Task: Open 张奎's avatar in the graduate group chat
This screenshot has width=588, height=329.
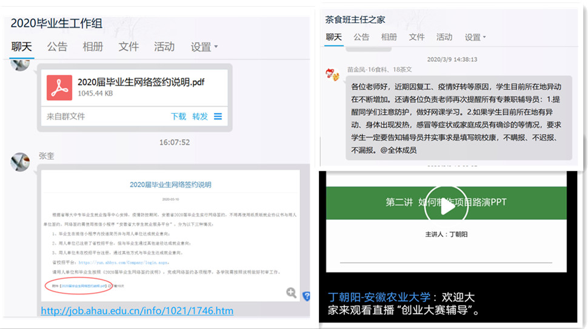Action: pos(21,162)
